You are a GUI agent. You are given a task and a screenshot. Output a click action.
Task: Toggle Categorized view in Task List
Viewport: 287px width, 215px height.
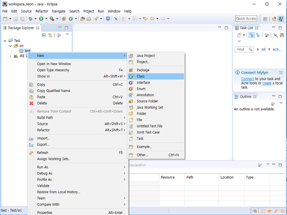click(x=252, y=35)
